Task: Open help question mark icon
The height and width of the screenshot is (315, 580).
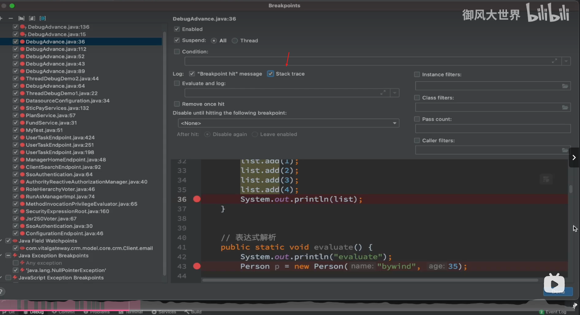Action: [x=2, y=292]
